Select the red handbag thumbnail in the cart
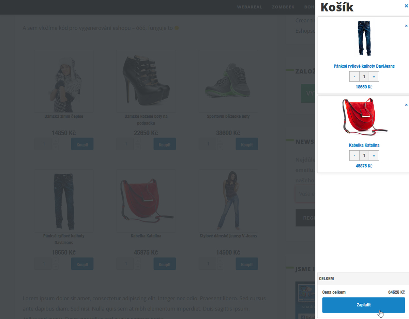Viewport: 409px width, 319px height. pos(364,117)
